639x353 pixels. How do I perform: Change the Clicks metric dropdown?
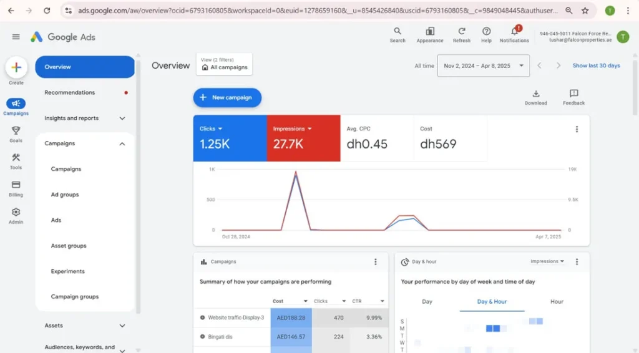(211, 128)
